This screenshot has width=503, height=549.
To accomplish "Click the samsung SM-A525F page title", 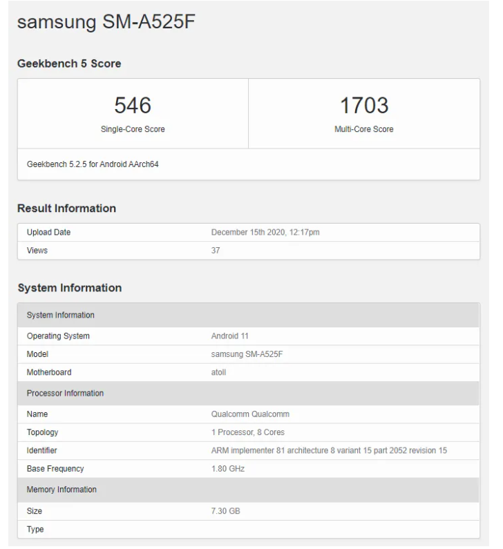I will click(x=106, y=21).
